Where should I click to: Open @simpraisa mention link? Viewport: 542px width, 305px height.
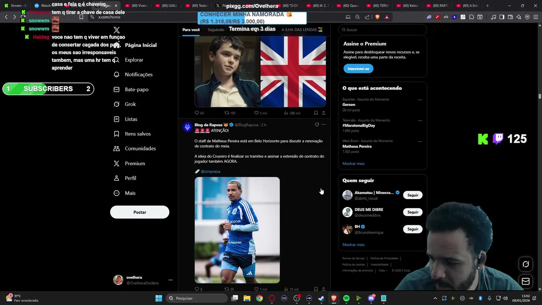[x=210, y=172]
